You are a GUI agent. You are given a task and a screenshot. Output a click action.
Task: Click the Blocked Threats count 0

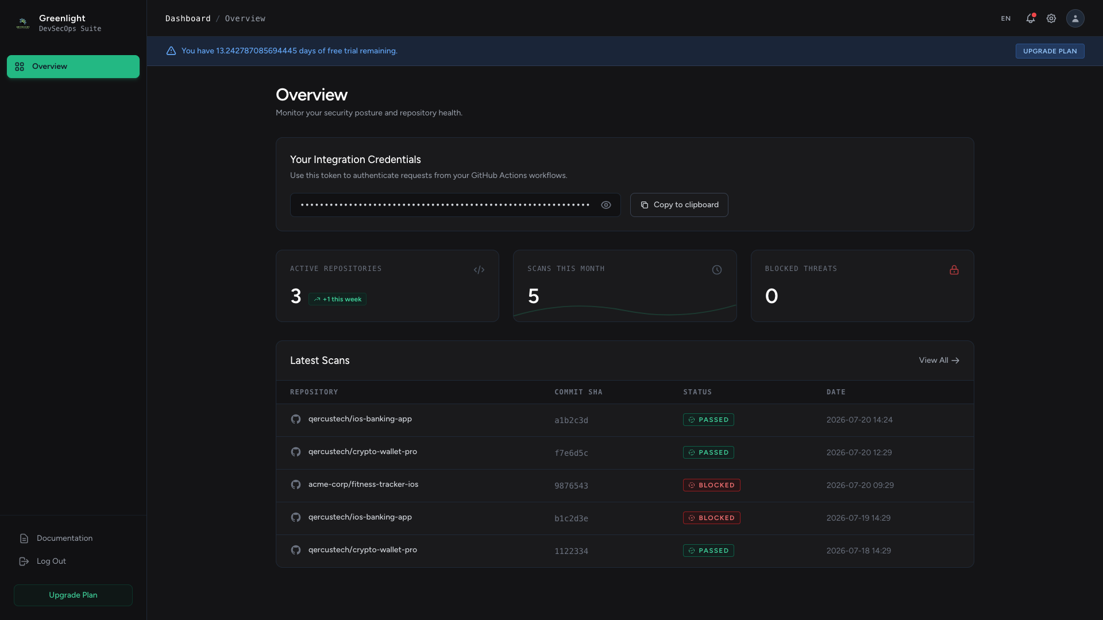point(772,296)
